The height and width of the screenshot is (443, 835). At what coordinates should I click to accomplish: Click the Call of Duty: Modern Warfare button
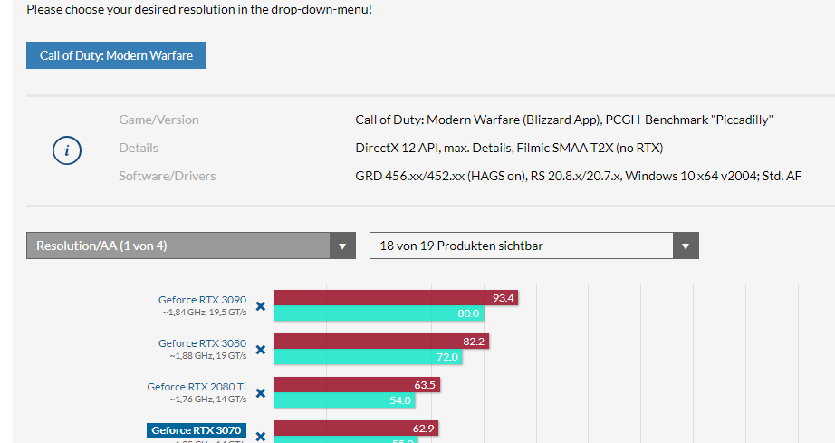[116, 55]
